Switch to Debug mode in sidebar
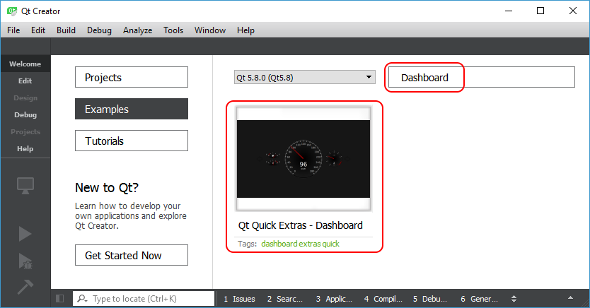This screenshot has width=590, height=308. pyautogui.click(x=25, y=114)
